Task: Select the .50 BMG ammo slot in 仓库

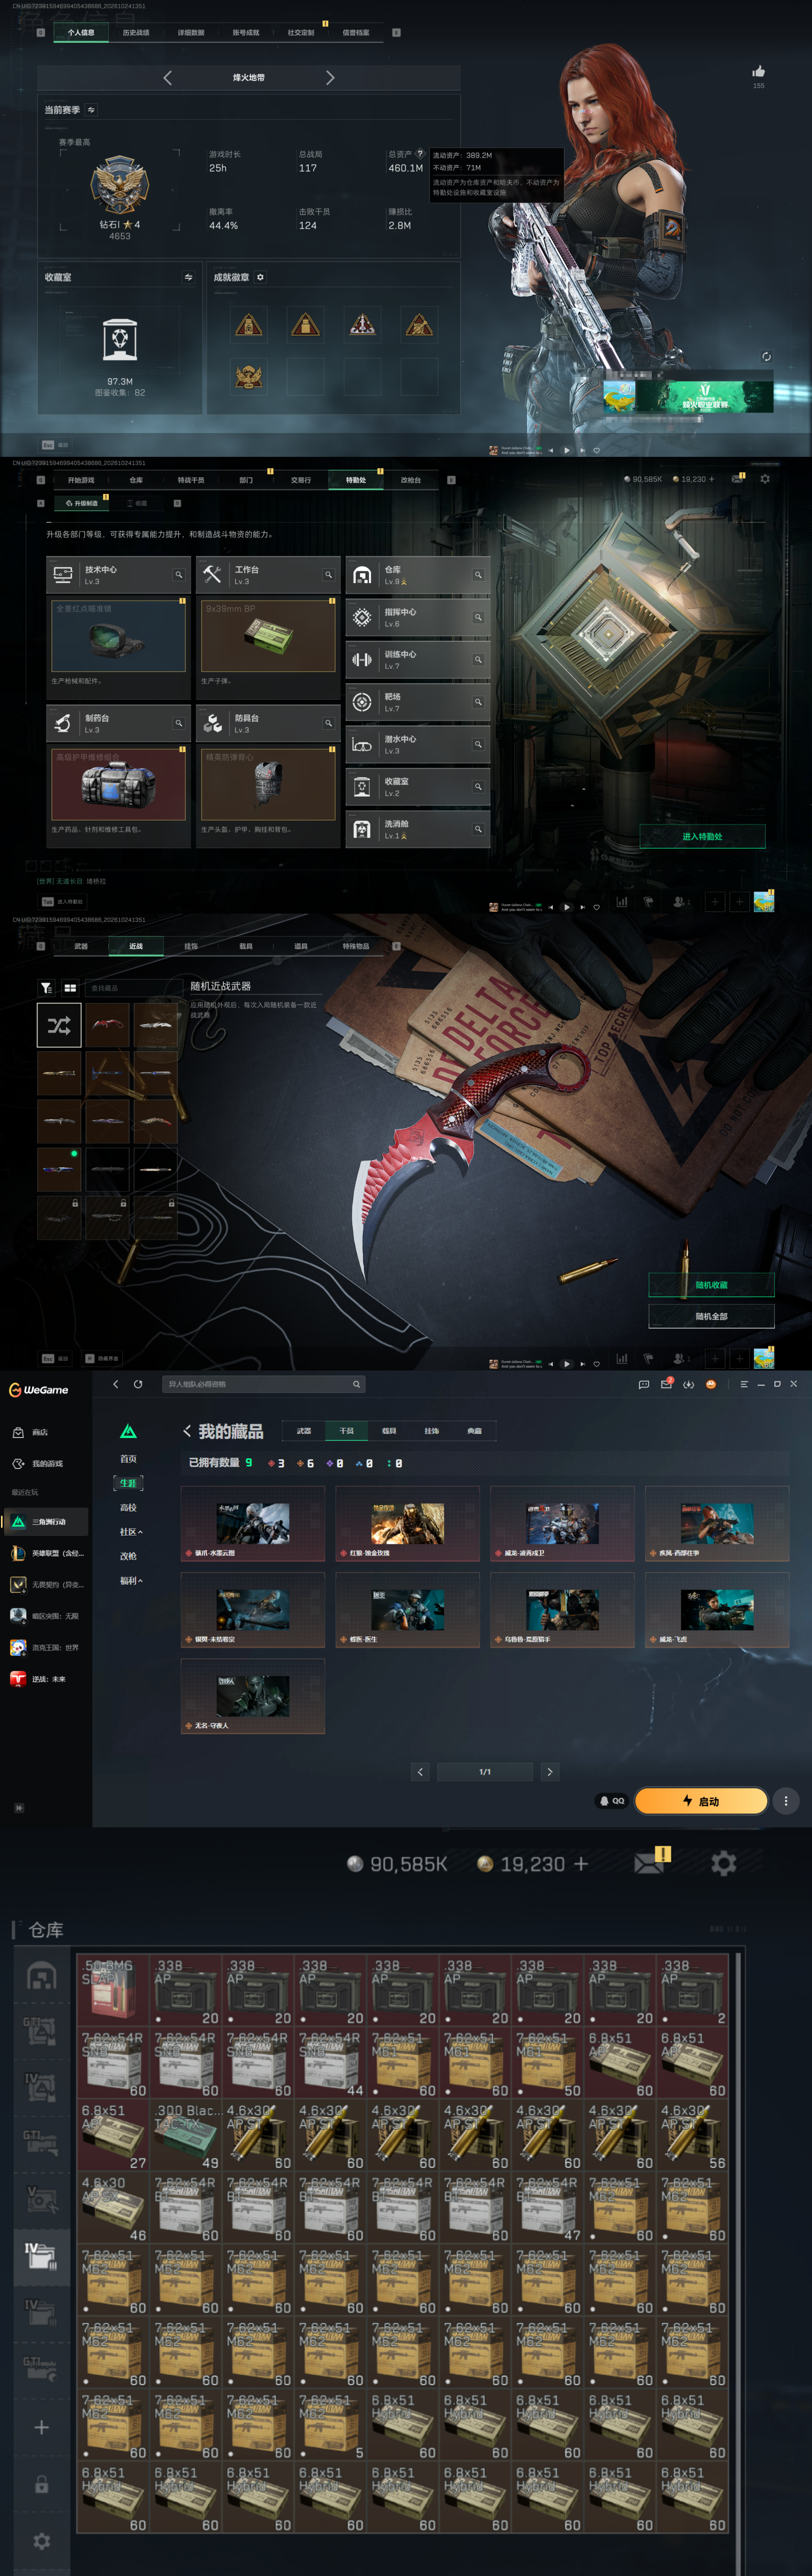Action: click(113, 1990)
